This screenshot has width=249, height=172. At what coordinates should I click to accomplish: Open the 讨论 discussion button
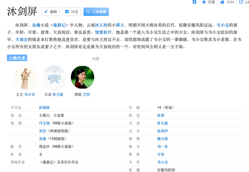tap(72, 12)
